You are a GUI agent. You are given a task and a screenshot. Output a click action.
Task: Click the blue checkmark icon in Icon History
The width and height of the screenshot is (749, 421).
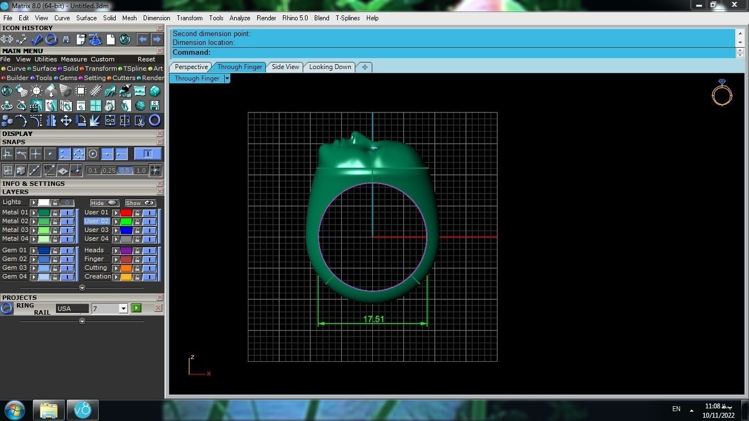(37, 39)
